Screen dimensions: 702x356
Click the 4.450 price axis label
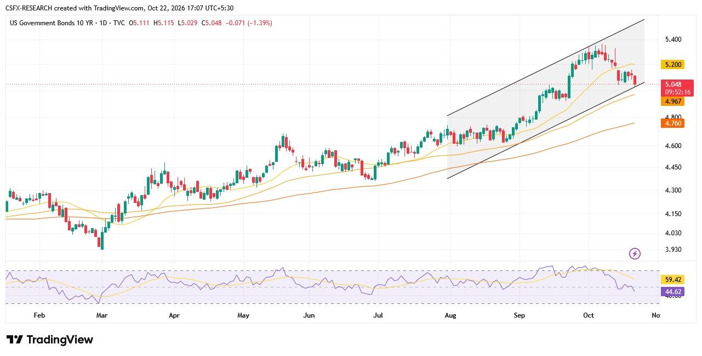click(x=673, y=167)
